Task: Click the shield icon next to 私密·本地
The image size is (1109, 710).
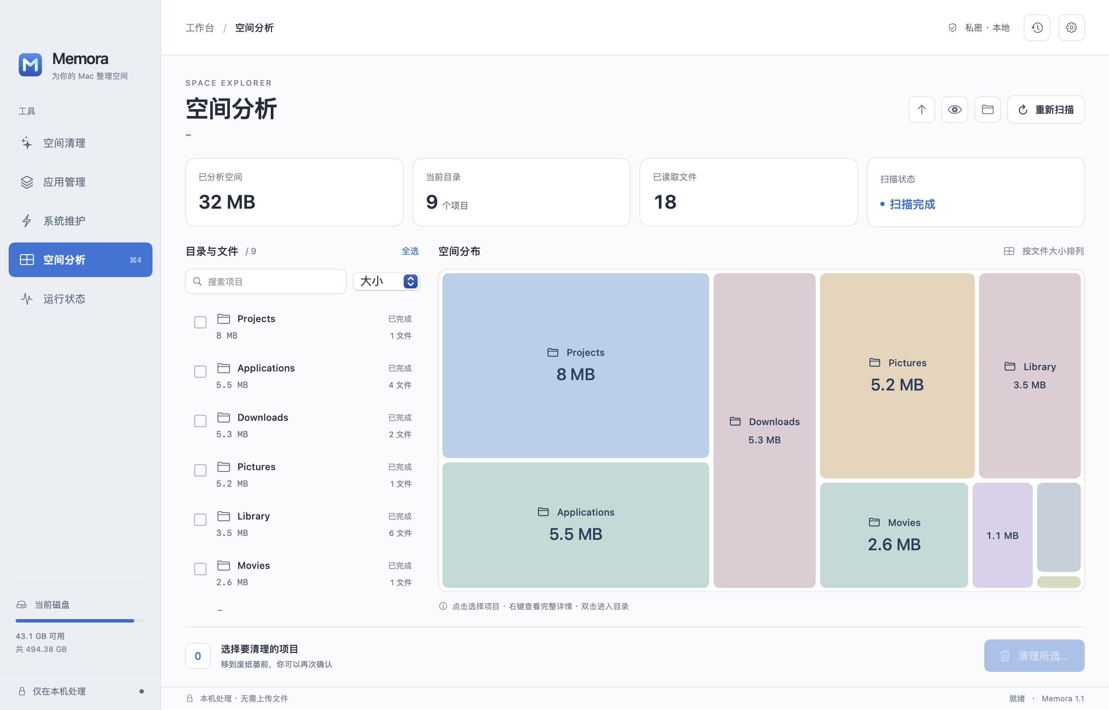Action: pyautogui.click(x=953, y=28)
